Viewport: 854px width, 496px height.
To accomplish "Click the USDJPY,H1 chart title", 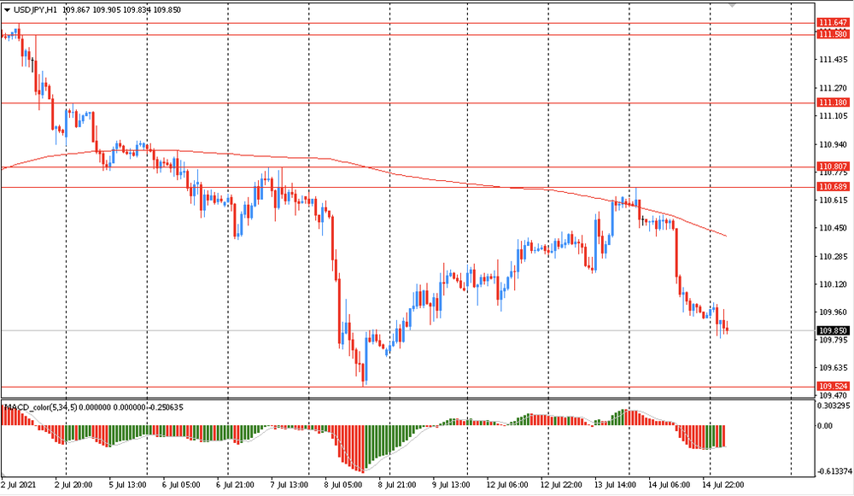I will 36,9.
